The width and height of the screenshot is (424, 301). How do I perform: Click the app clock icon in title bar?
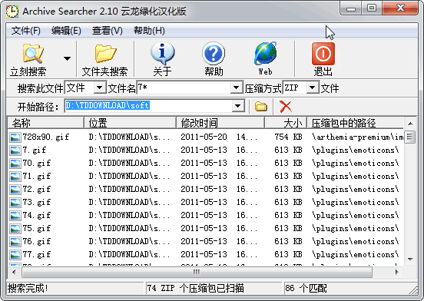(x=12, y=12)
